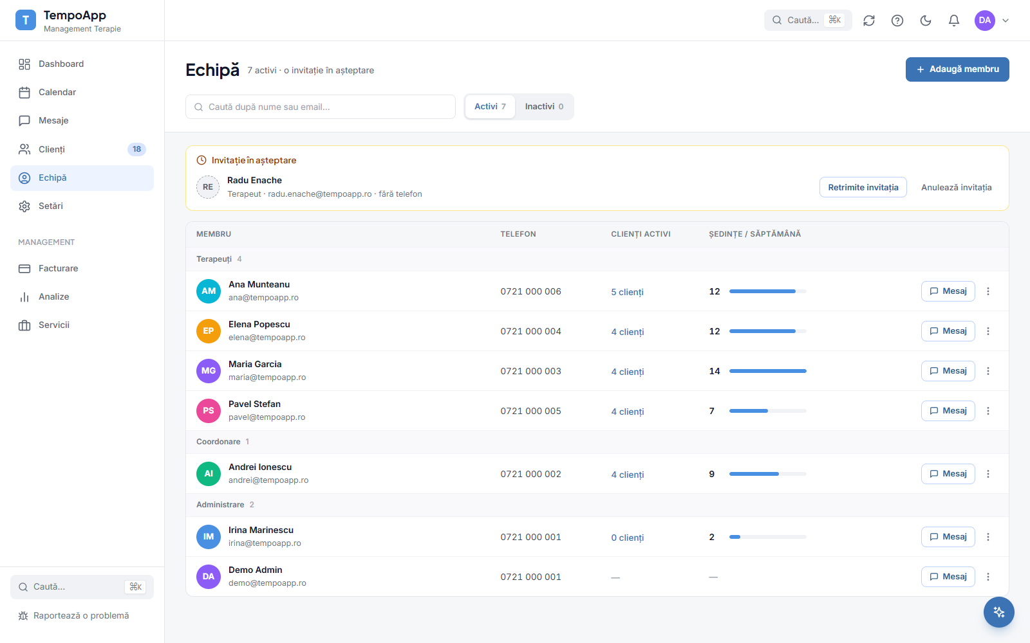The width and height of the screenshot is (1030, 643).
Task: Click the sidebar bottom Caută search box
Action: click(x=82, y=587)
